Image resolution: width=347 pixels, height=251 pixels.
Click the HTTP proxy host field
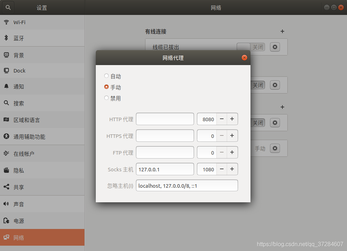click(165, 119)
